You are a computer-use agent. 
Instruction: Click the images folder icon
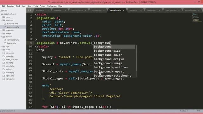coord(3,34)
